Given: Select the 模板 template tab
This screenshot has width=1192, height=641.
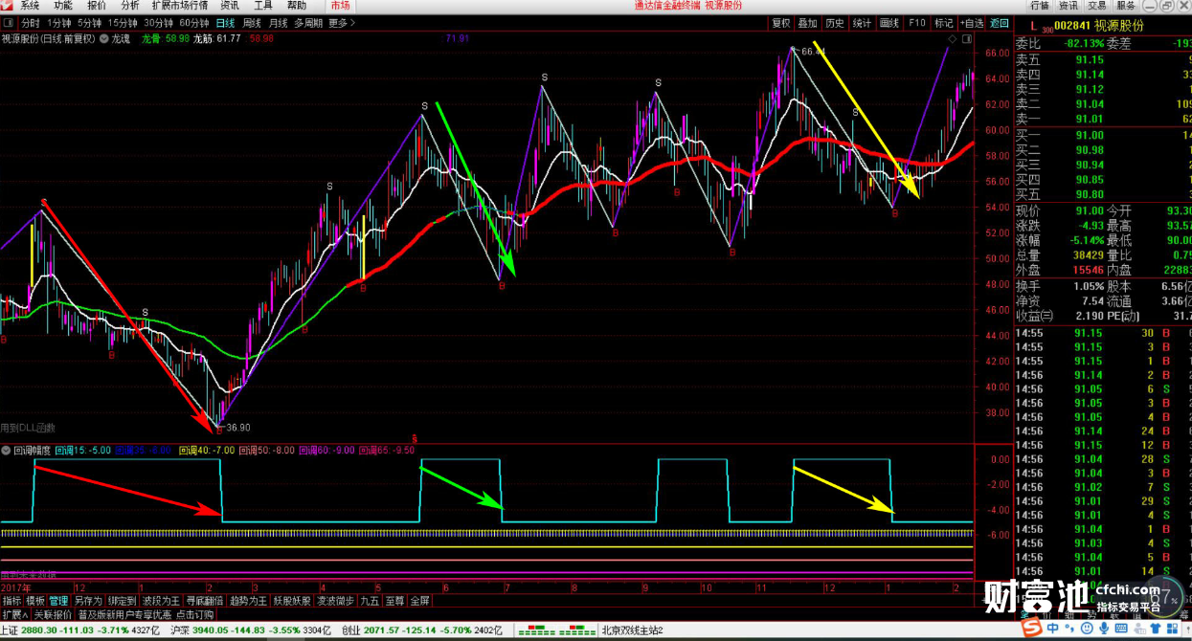Looking at the screenshot, I should (x=35, y=601).
